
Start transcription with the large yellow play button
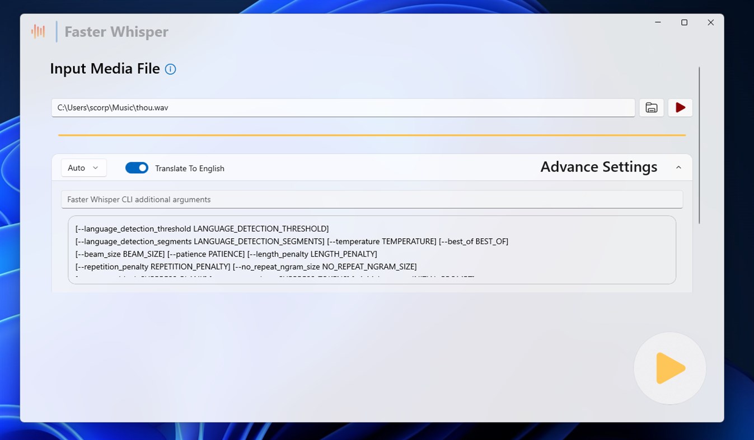click(669, 368)
